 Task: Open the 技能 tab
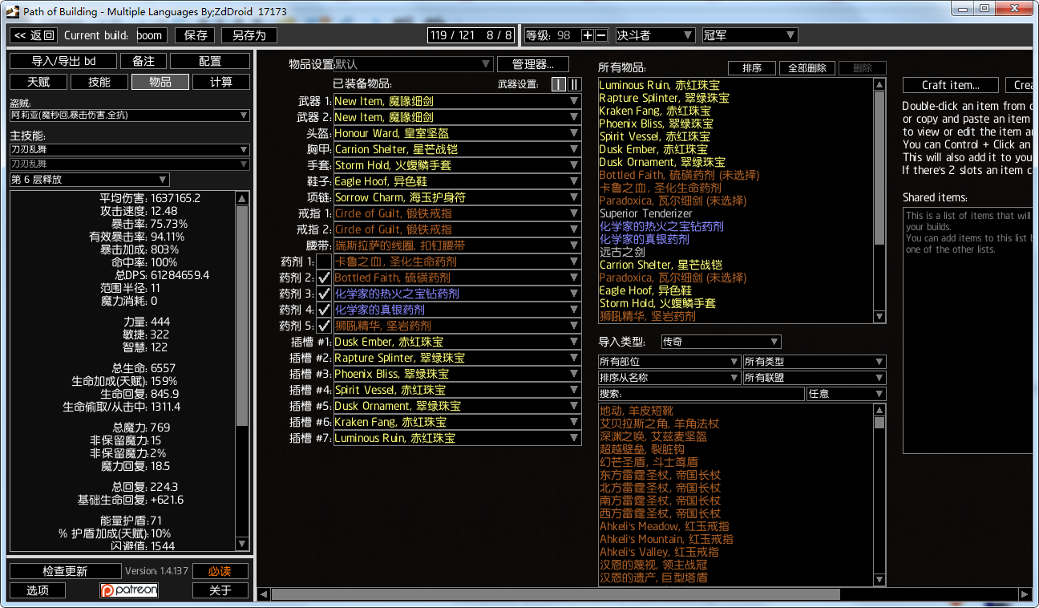(x=99, y=82)
